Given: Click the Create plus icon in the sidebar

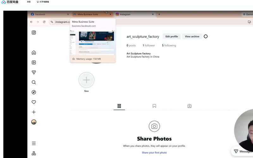Looking at the screenshot, I should pyautogui.click(x=34, y=112).
